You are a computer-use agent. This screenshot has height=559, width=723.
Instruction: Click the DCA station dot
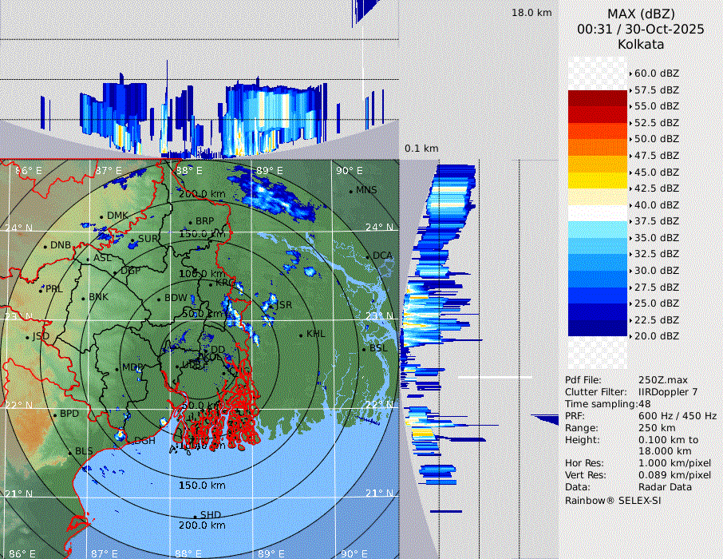(x=368, y=256)
